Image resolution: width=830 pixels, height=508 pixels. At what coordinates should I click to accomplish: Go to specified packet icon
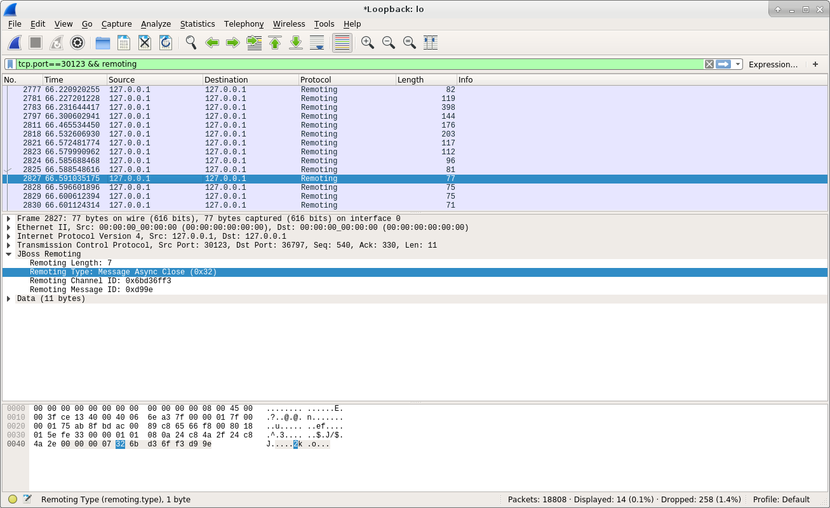254,43
